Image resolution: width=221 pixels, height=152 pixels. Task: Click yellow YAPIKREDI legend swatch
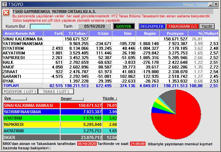[x=31, y=125]
